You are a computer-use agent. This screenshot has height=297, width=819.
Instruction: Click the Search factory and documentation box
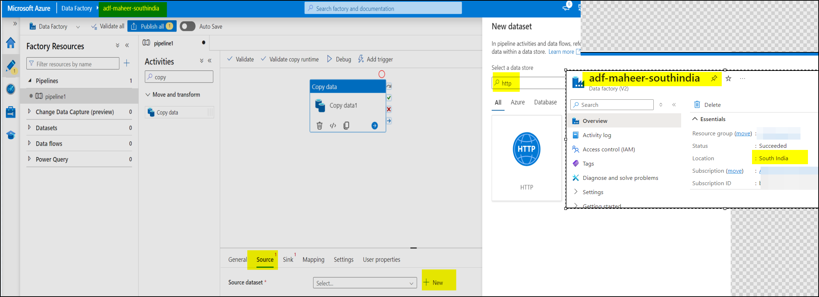coord(383,8)
